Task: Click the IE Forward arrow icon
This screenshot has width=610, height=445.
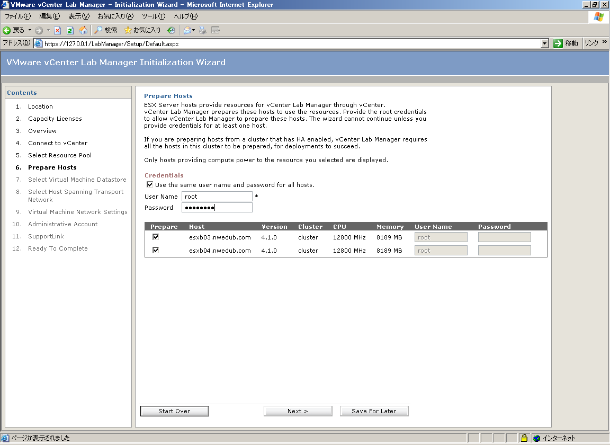Action: [39, 30]
